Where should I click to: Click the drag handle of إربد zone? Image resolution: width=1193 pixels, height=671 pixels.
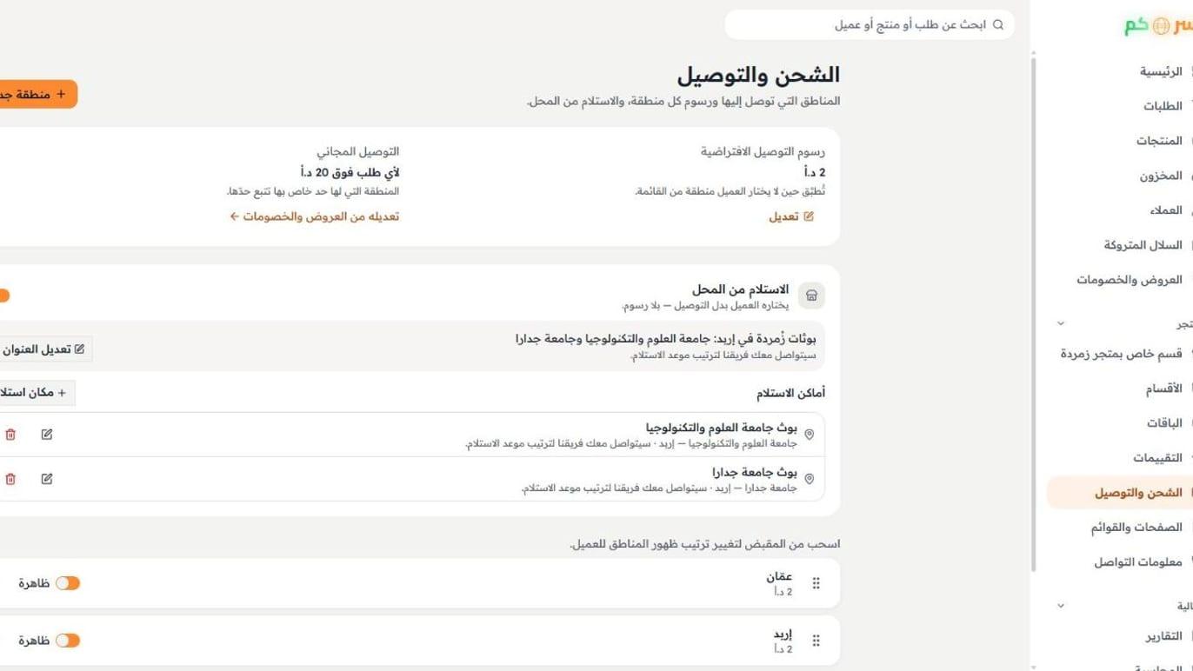(x=816, y=641)
